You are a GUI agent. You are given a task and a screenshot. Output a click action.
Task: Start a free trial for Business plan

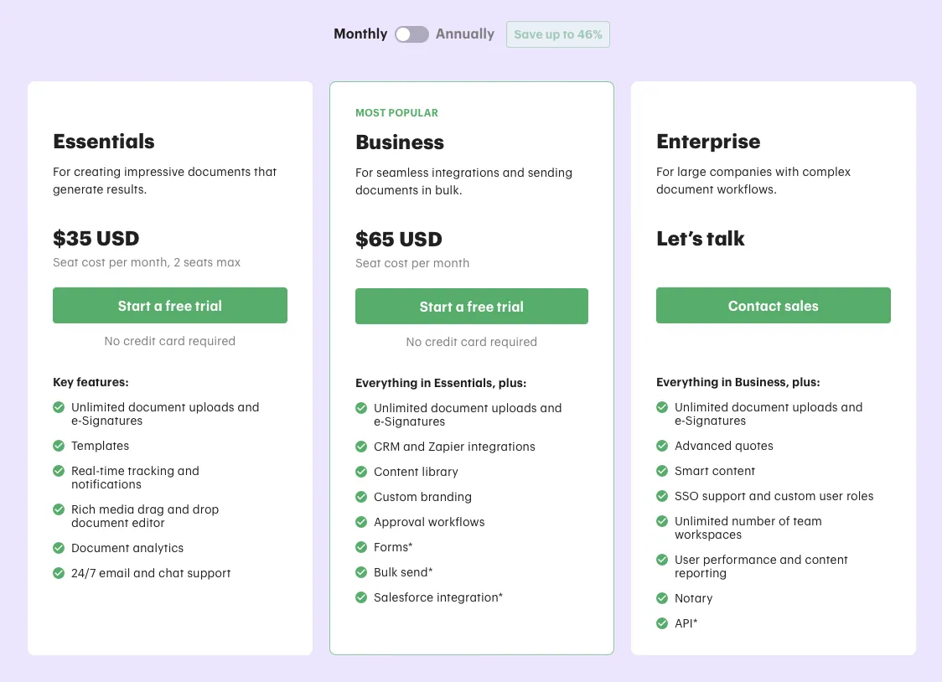pyautogui.click(x=472, y=306)
